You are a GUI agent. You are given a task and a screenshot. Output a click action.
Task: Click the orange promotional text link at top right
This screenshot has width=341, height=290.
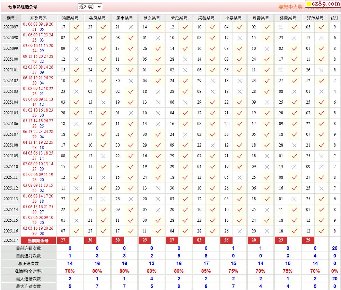point(291,7)
